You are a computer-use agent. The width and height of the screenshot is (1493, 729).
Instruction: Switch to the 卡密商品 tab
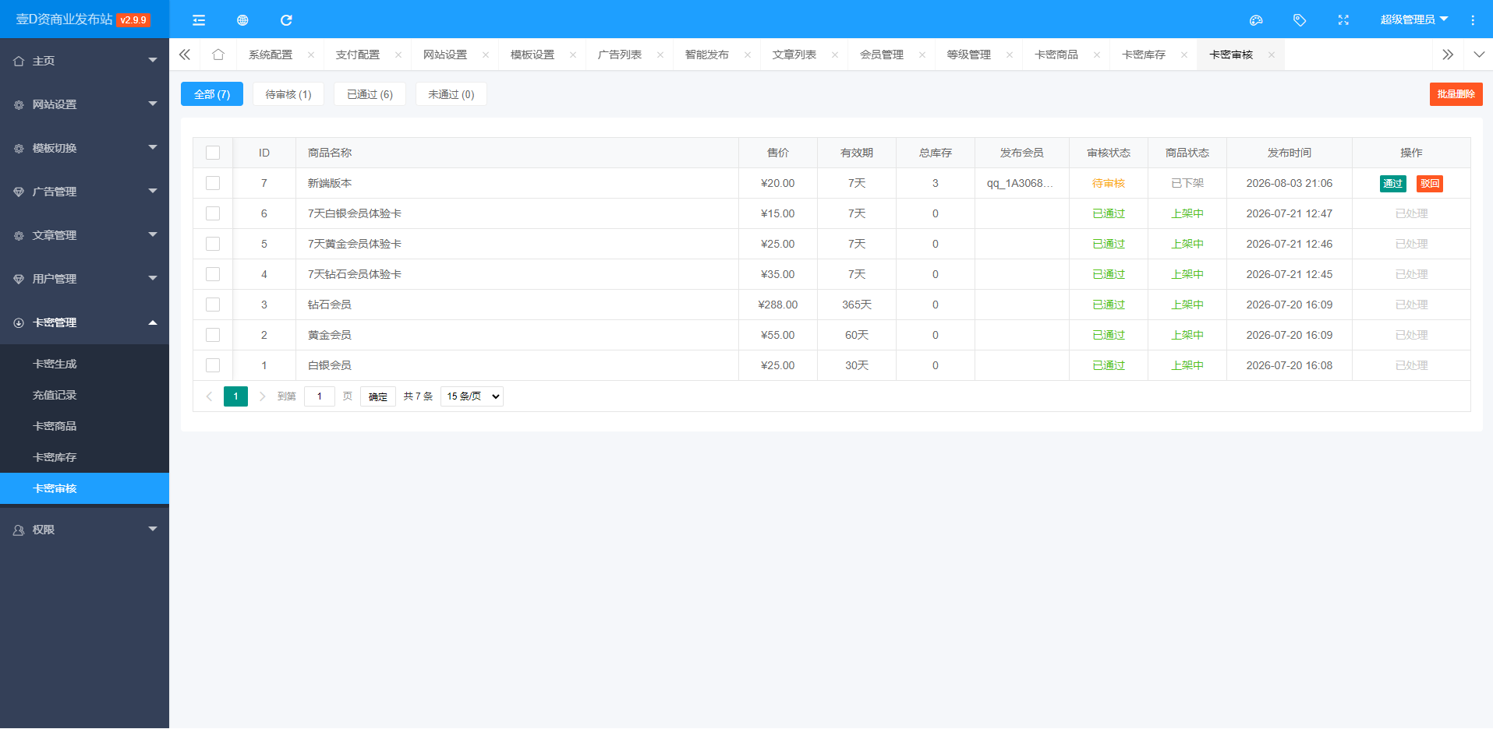(x=1056, y=55)
